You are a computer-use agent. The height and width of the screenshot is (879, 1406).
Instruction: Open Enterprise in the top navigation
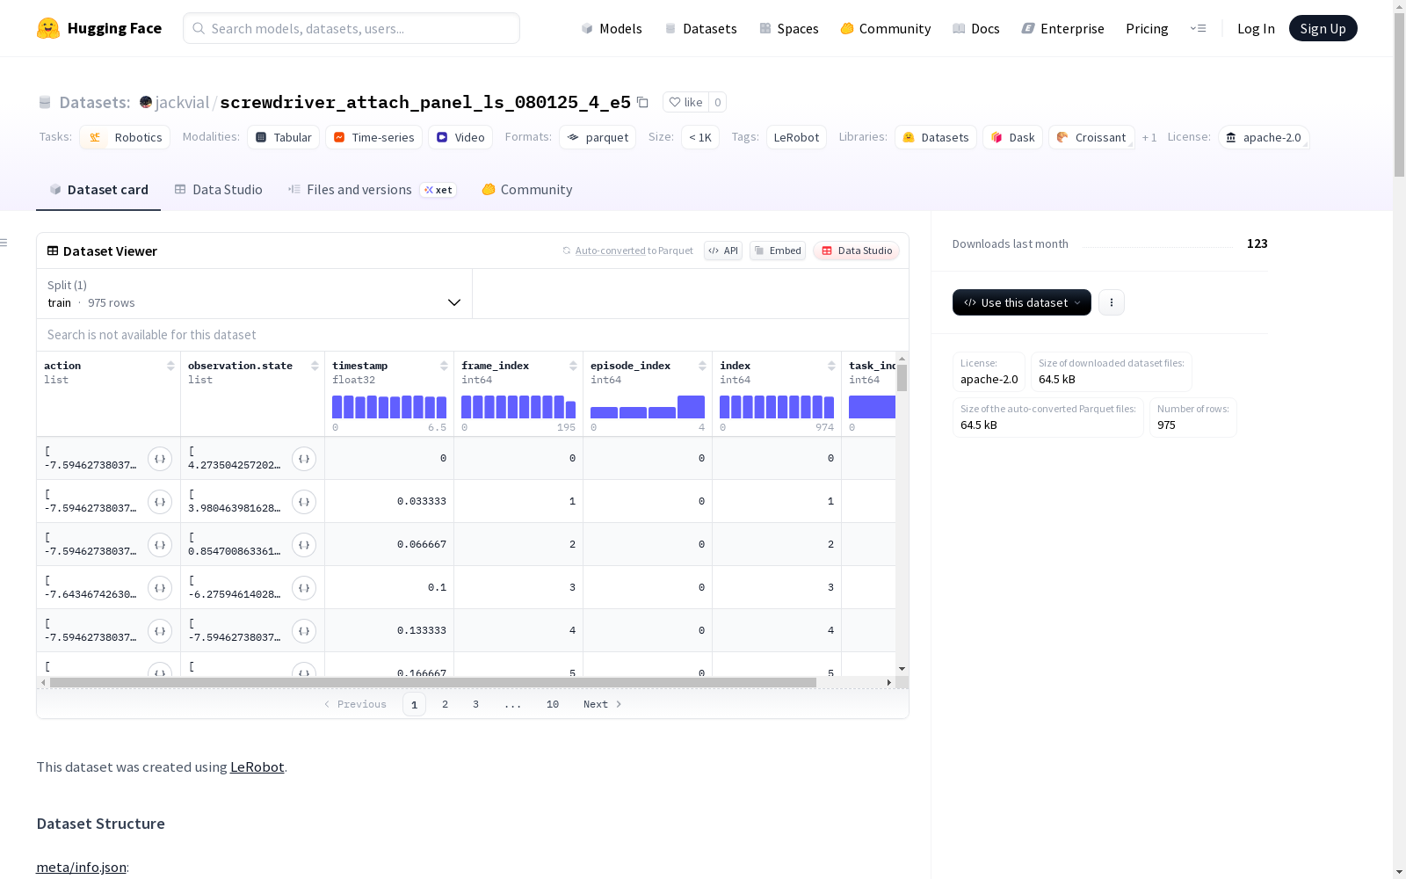coord(1063,28)
